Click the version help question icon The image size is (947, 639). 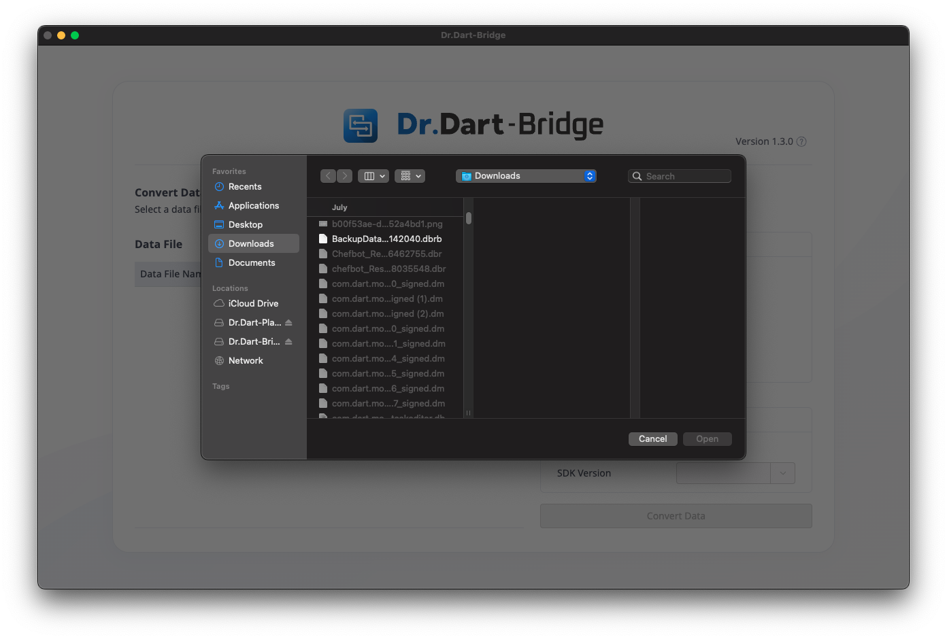801,142
